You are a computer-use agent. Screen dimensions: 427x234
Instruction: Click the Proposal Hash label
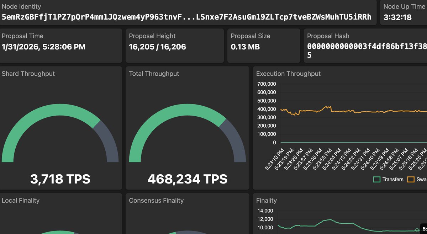328,36
